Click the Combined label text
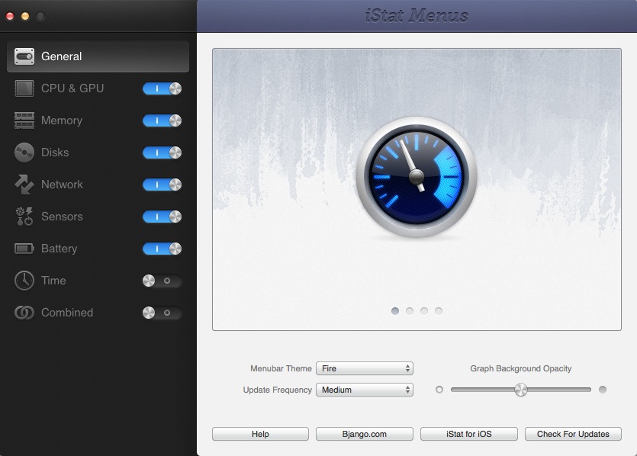 click(x=67, y=313)
